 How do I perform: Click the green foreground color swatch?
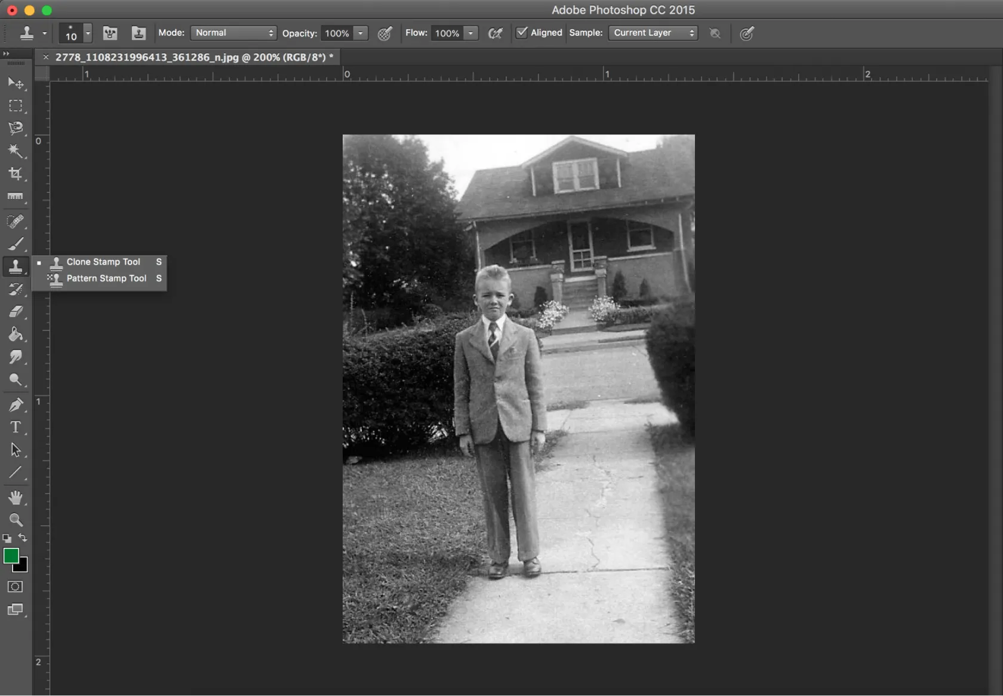pos(11,556)
